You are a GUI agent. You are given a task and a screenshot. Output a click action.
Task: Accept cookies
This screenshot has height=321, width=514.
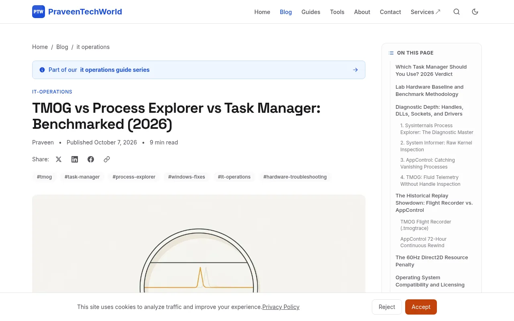pyautogui.click(x=421, y=307)
